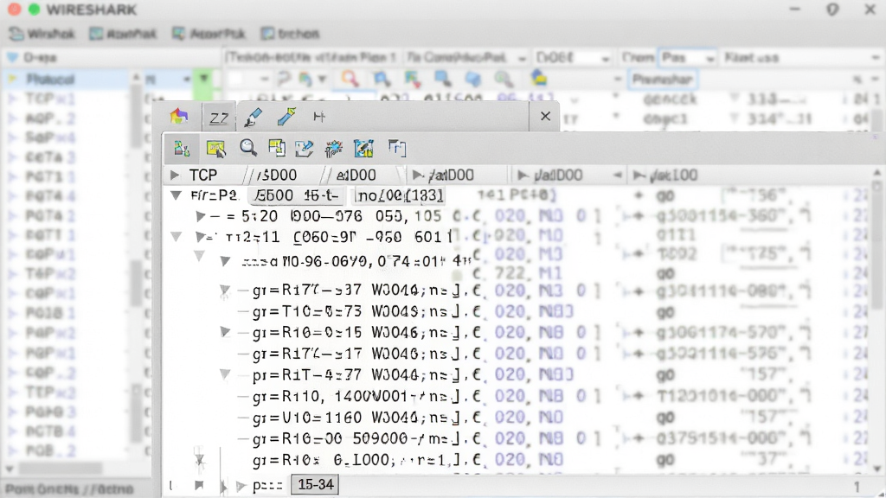Click the red magnifier icon in main toolbar

point(350,79)
